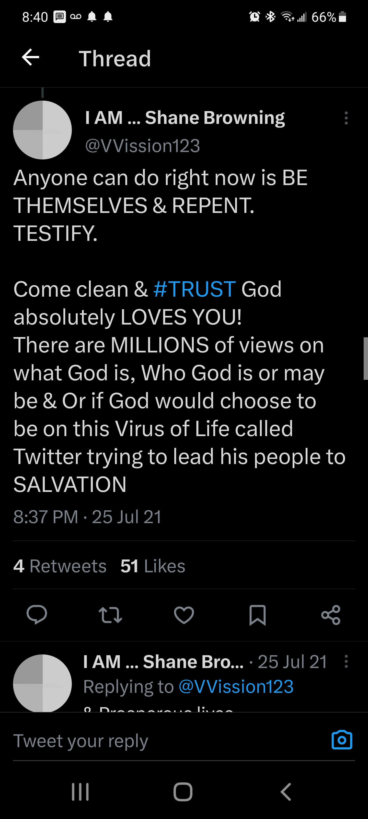Image resolution: width=368 pixels, height=819 pixels.
Task: View the 4 Retweets list
Action: (60, 566)
